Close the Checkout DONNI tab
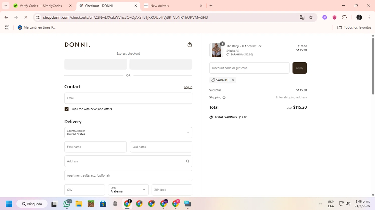 coord(136,6)
